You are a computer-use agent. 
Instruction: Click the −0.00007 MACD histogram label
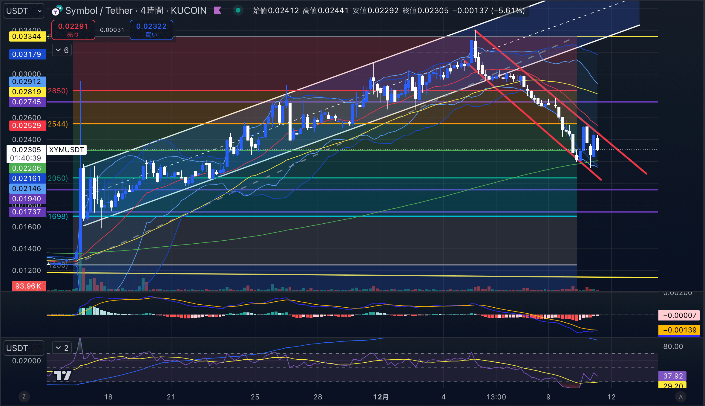pos(679,315)
